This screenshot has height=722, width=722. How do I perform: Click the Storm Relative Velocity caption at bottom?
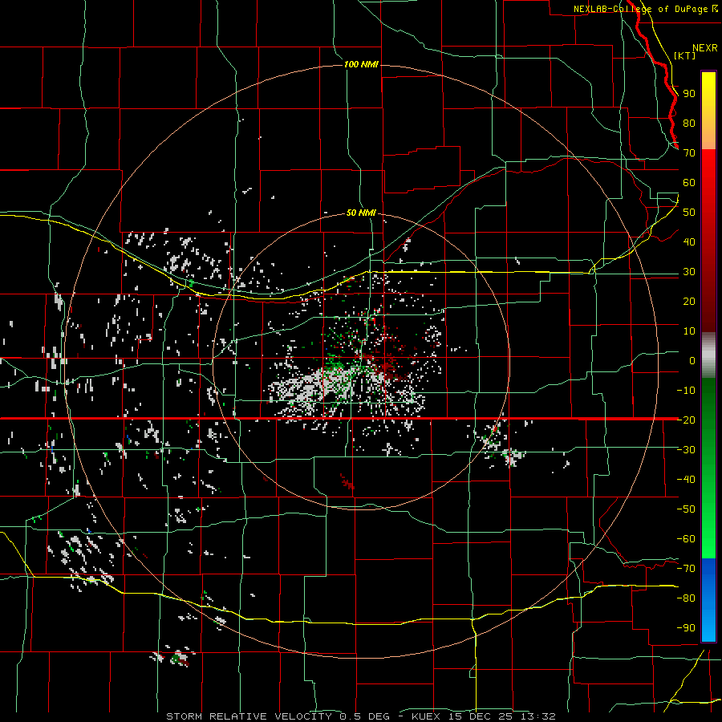tap(361, 716)
